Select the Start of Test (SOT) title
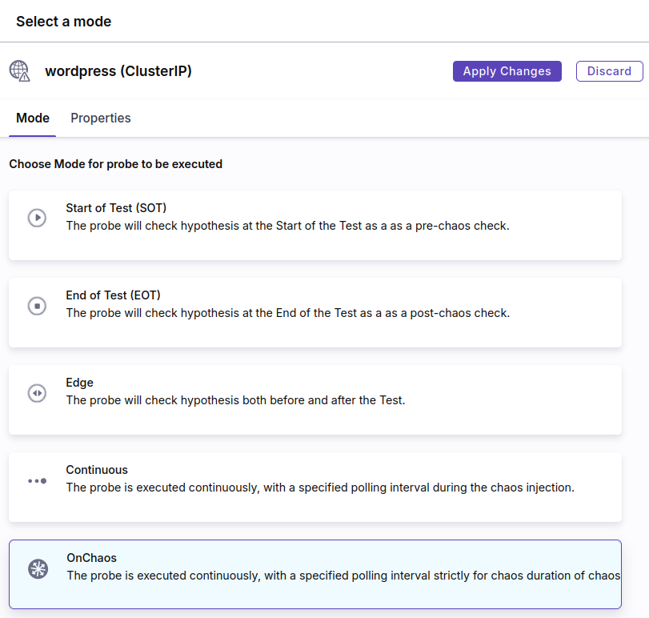Screen dimensions: 649x618 pyautogui.click(x=116, y=208)
